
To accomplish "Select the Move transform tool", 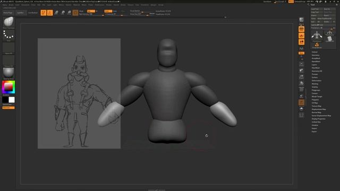I will click(56, 13).
